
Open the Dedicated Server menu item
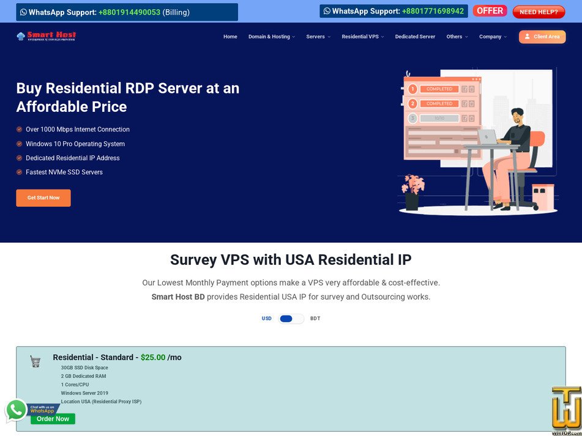(415, 37)
